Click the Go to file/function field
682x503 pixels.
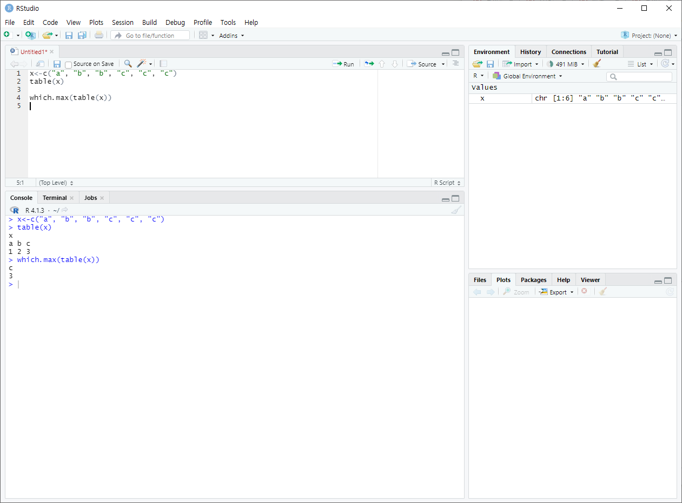(150, 35)
